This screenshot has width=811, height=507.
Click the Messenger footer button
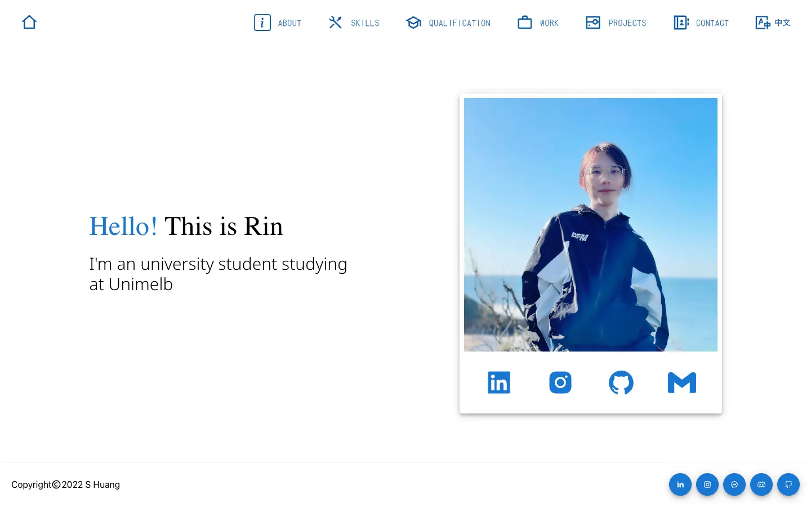click(x=734, y=484)
